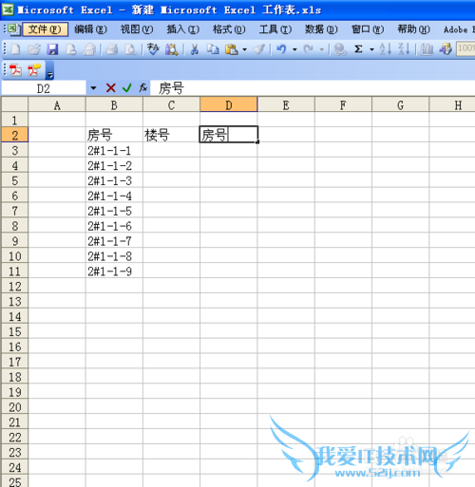Select column D header

click(229, 104)
